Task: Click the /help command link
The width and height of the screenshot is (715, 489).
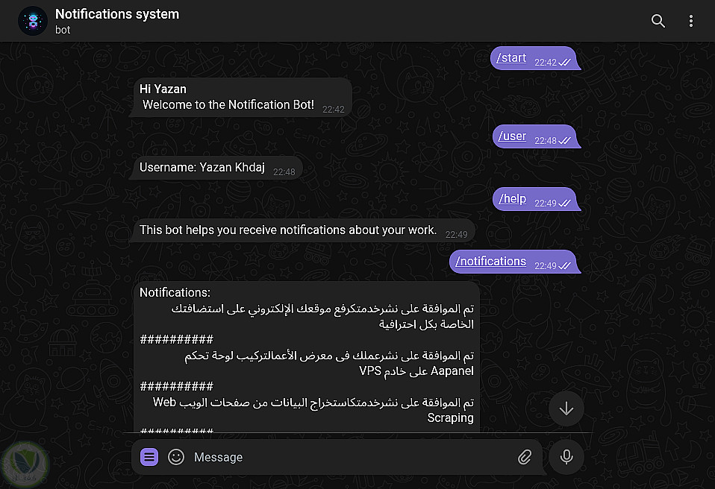Action: (512, 199)
